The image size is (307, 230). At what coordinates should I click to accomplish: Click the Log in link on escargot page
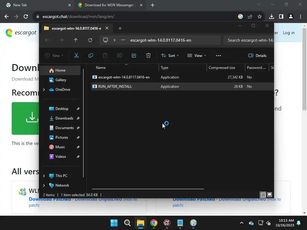click(289, 33)
